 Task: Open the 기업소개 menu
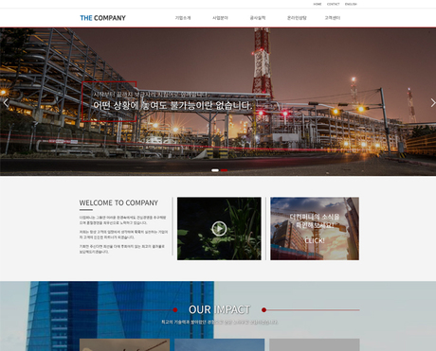tap(183, 18)
